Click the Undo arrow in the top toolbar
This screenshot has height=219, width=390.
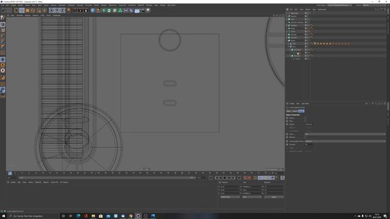(4, 10)
